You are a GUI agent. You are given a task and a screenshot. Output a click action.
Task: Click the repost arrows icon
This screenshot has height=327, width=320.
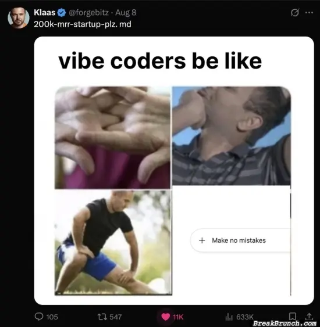point(102,317)
